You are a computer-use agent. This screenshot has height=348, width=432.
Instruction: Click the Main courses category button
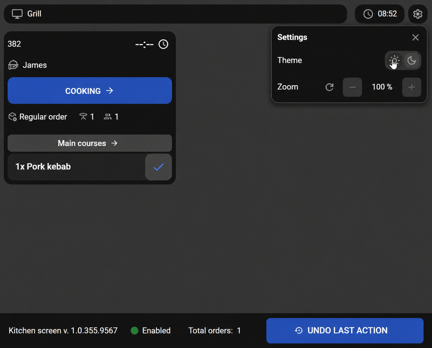pos(90,143)
